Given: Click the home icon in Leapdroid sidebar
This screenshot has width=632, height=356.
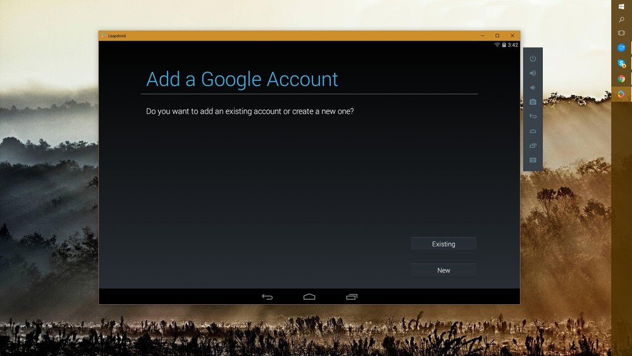Looking at the screenshot, I should click(533, 131).
